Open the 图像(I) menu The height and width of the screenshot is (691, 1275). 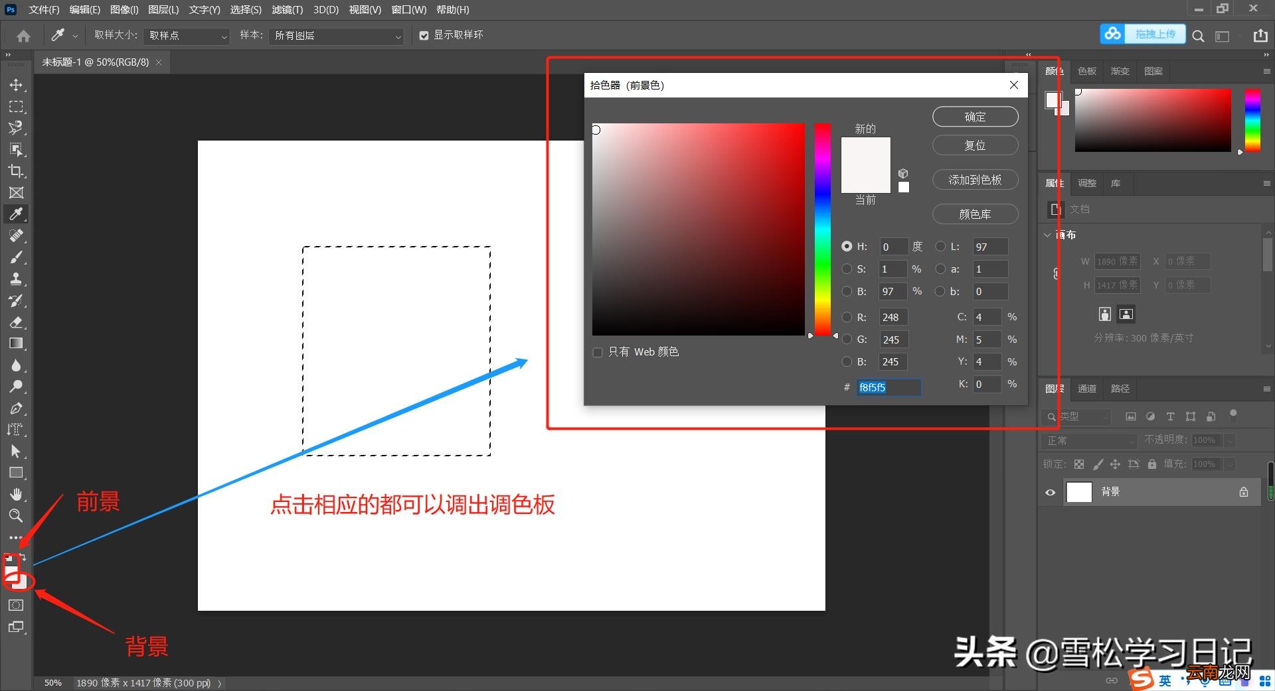[124, 10]
